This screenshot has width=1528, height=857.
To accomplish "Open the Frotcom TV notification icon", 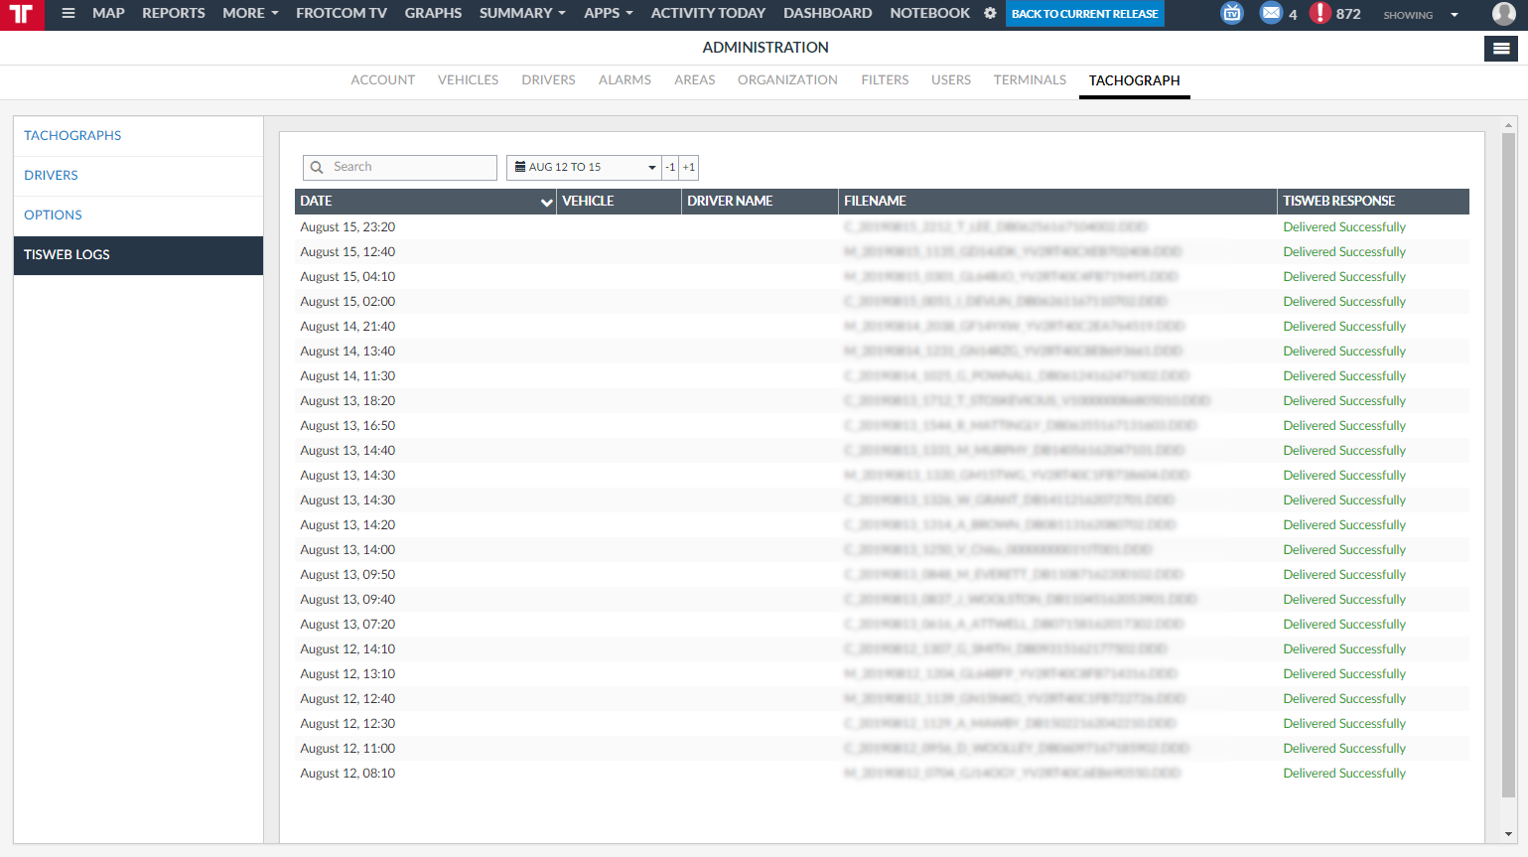I will [1231, 14].
